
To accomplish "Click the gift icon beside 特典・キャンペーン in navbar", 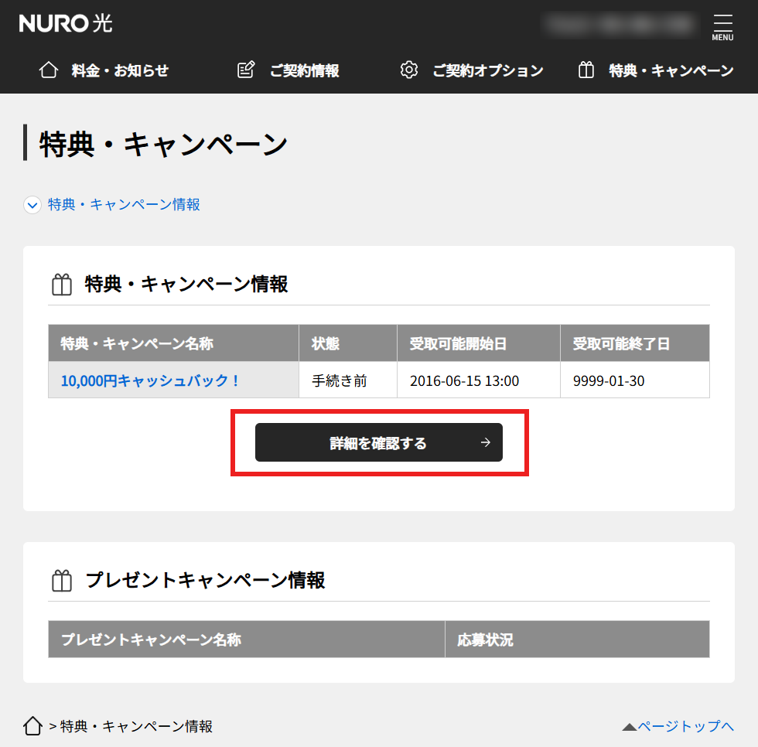I will [586, 69].
